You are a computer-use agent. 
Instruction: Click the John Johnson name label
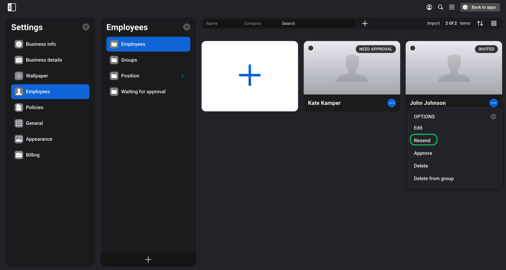point(428,103)
